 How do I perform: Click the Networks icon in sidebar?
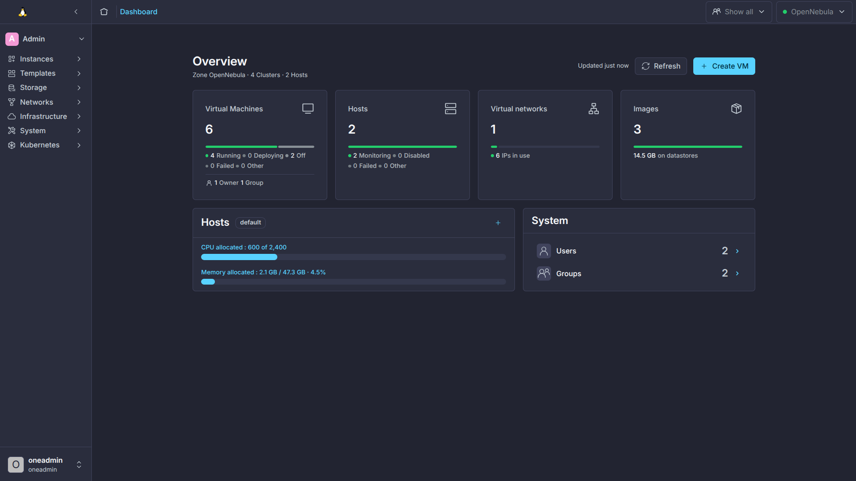[12, 102]
